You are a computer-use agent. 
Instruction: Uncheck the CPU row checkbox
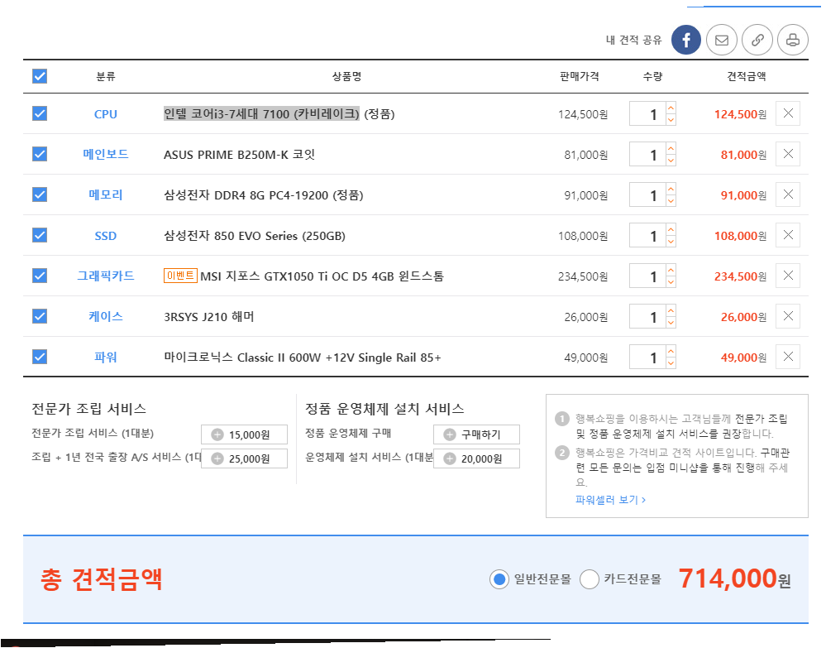(40, 113)
